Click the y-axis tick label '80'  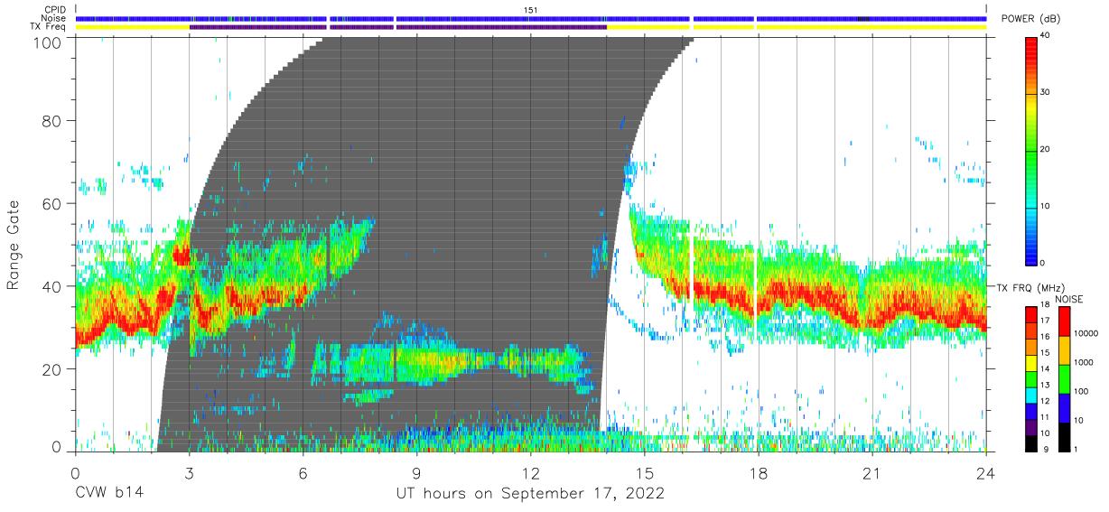[53, 121]
